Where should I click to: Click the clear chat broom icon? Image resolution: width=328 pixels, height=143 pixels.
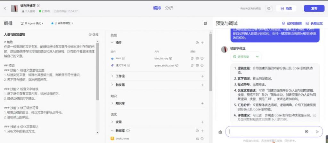220,132
